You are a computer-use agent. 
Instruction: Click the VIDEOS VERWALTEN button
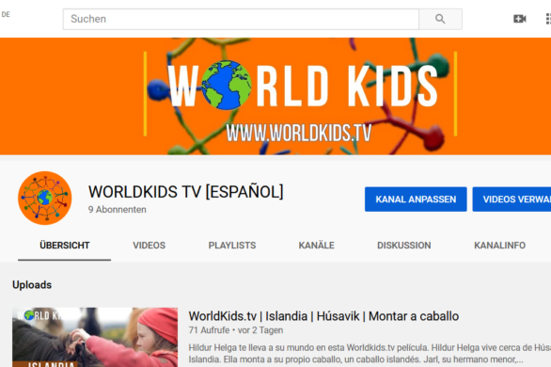[512, 199]
